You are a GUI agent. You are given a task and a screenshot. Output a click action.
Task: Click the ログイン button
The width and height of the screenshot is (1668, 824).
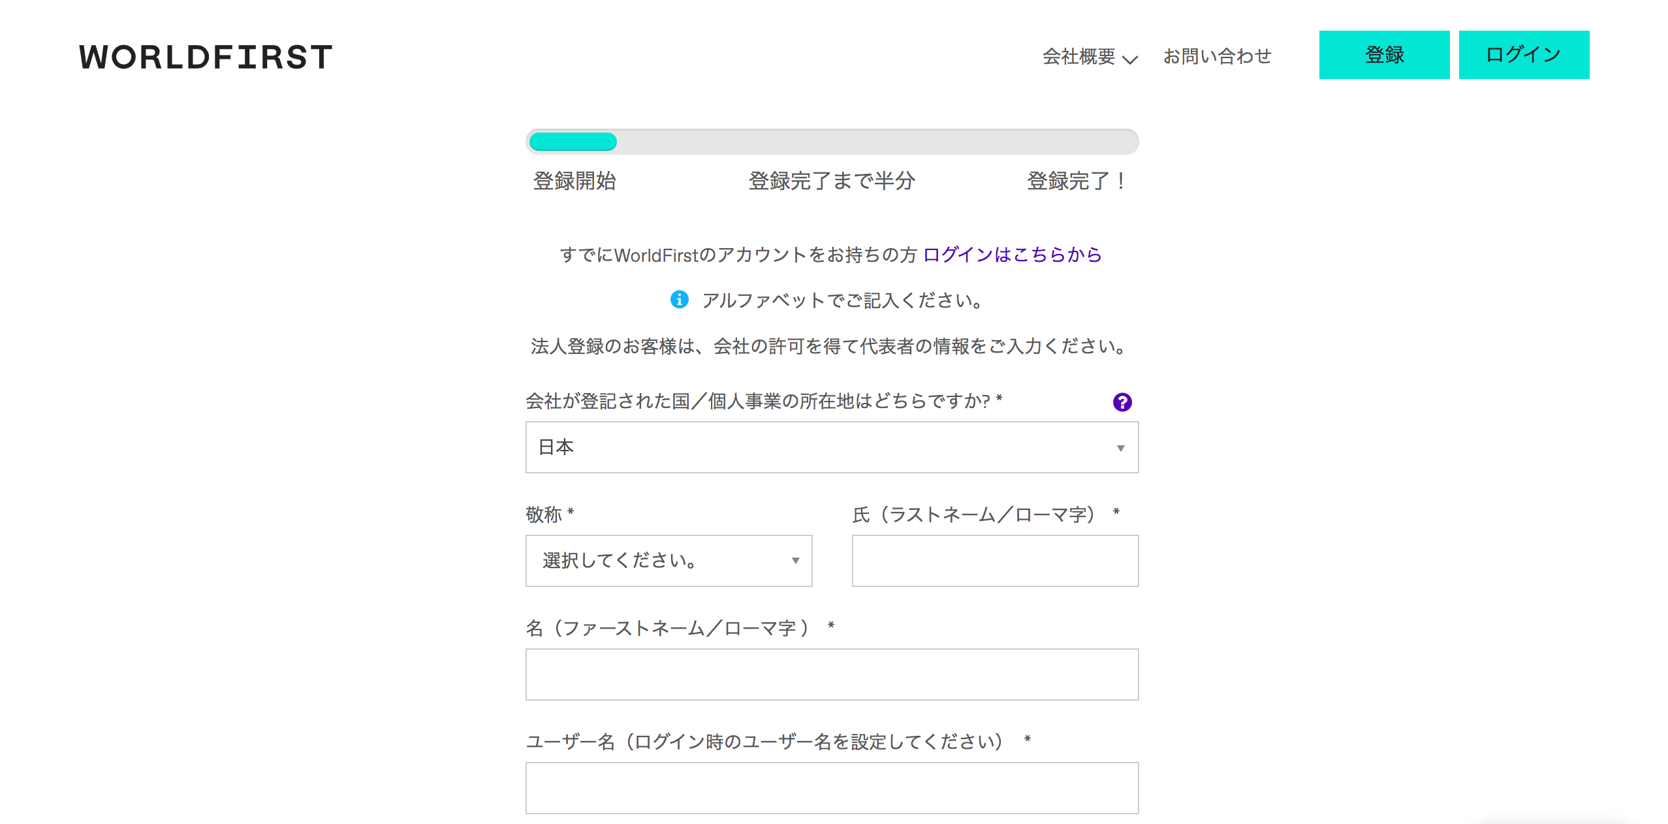tap(1523, 55)
